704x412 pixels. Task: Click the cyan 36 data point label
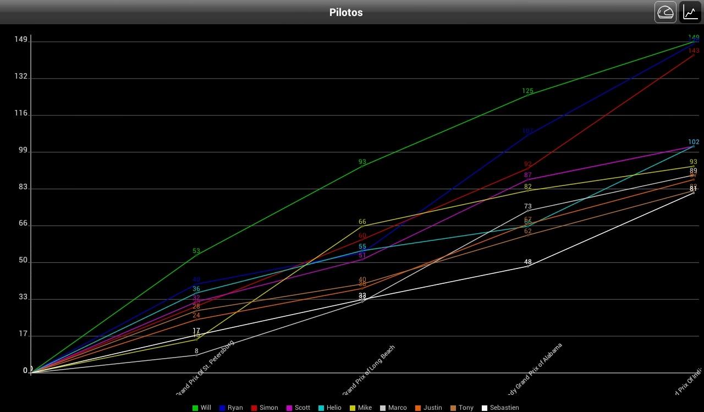tap(196, 289)
